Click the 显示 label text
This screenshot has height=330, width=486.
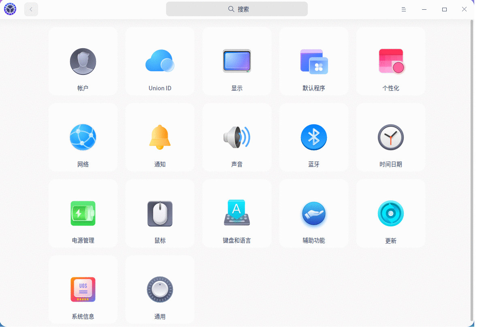tap(237, 88)
